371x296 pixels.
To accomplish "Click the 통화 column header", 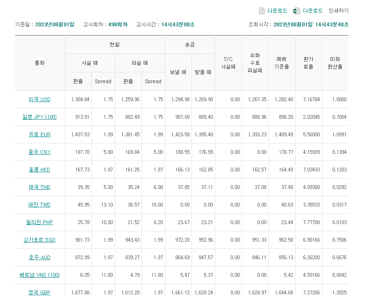I will [40, 63].
